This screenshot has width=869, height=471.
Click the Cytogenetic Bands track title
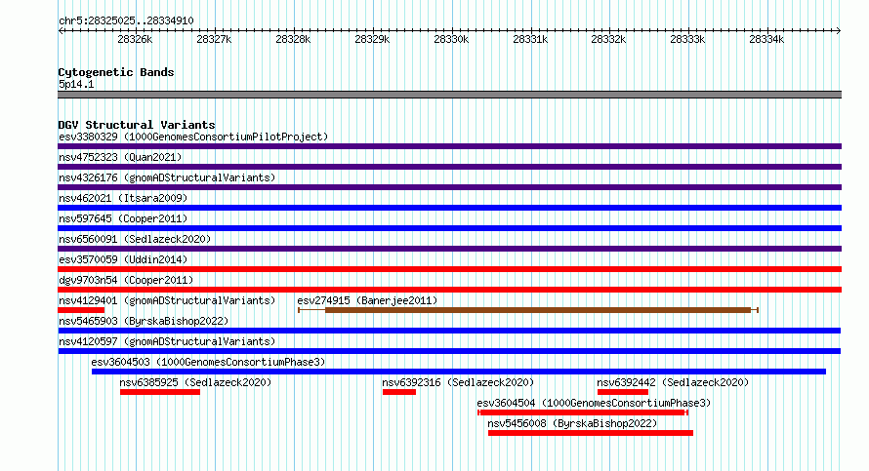(x=116, y=72)
